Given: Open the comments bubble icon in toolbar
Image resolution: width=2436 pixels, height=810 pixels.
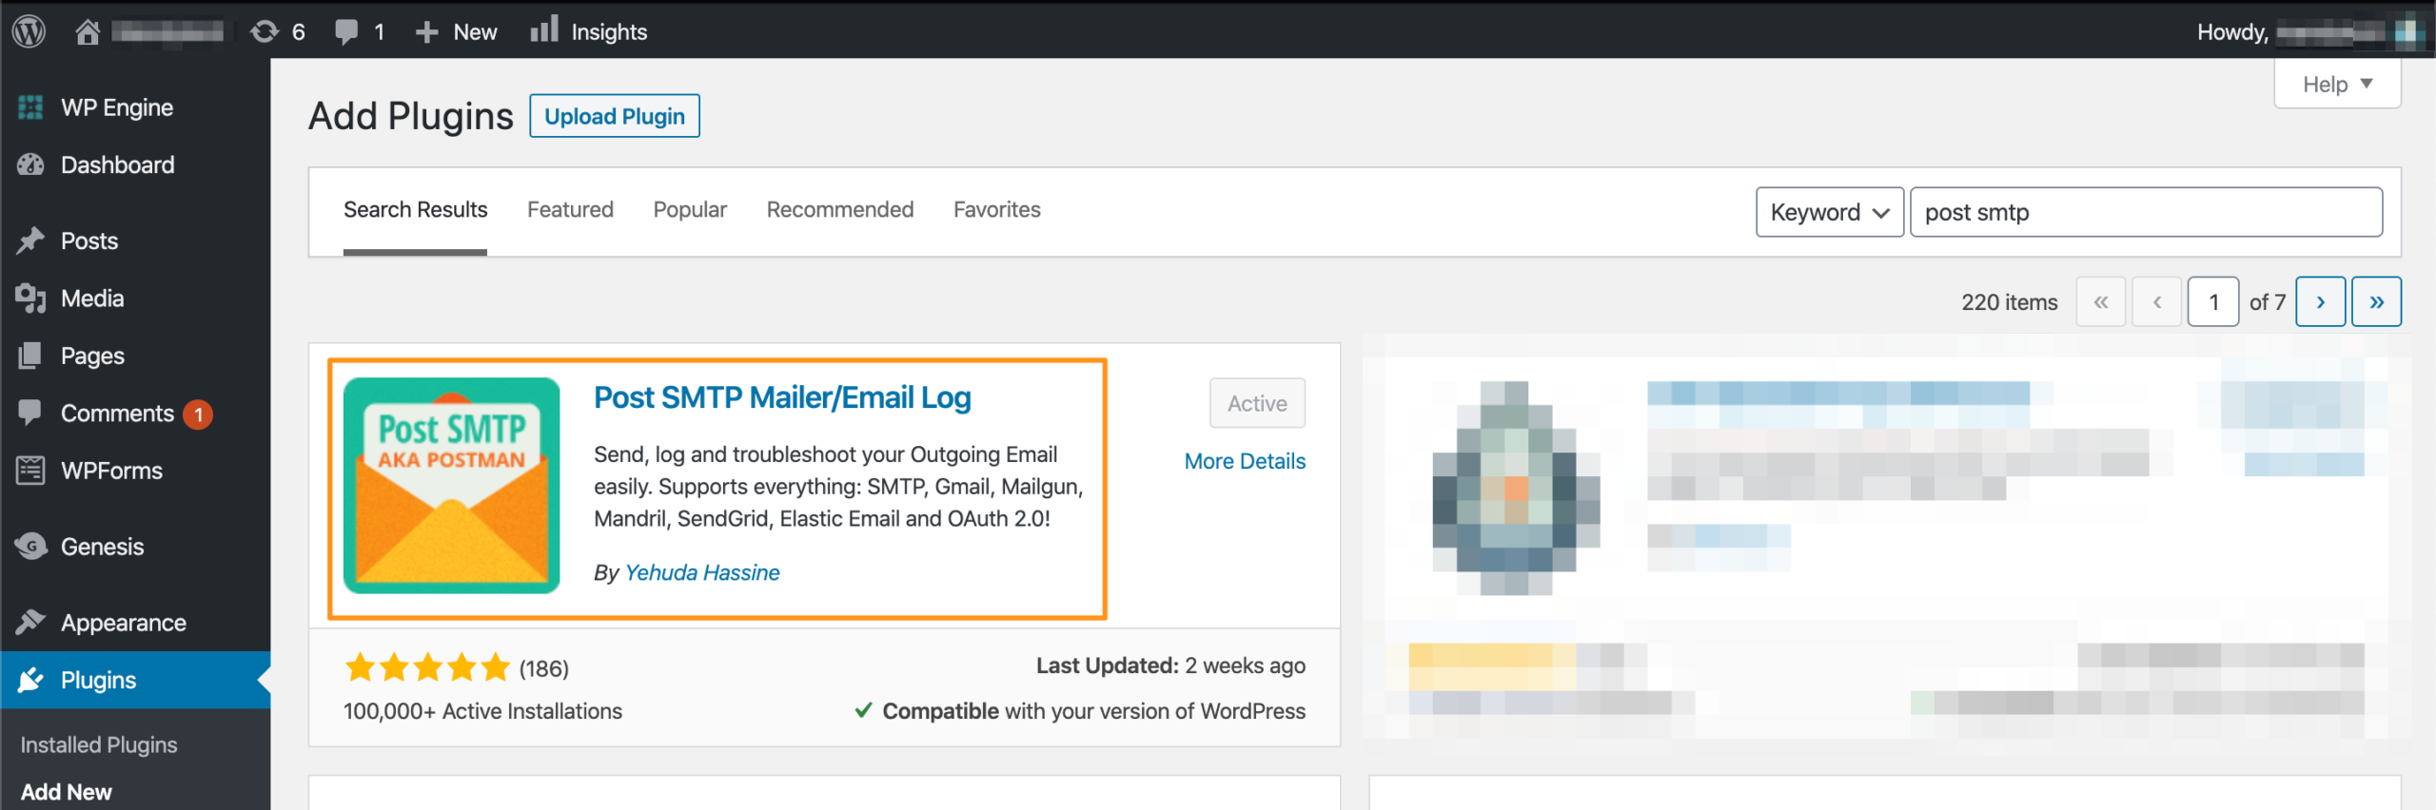Looking at the screenshot, I should coord(346,31).
